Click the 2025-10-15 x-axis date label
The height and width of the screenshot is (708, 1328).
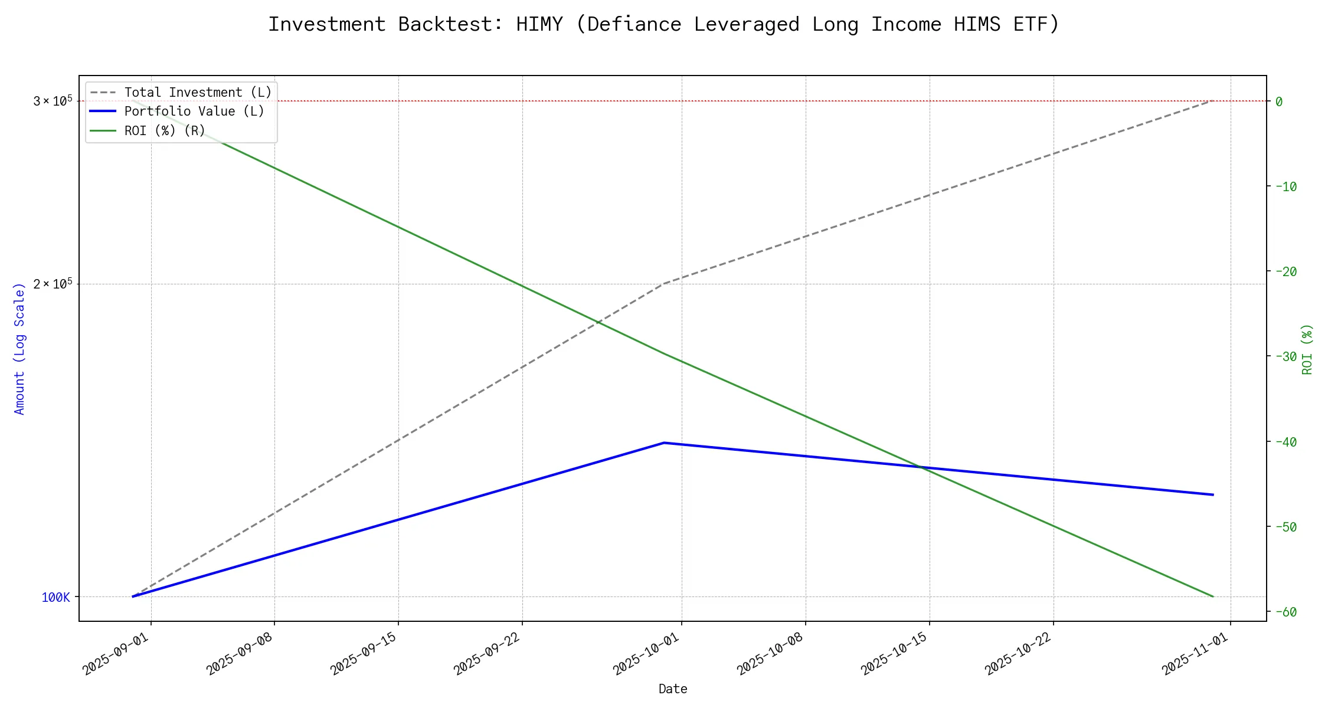click(894, 654)
